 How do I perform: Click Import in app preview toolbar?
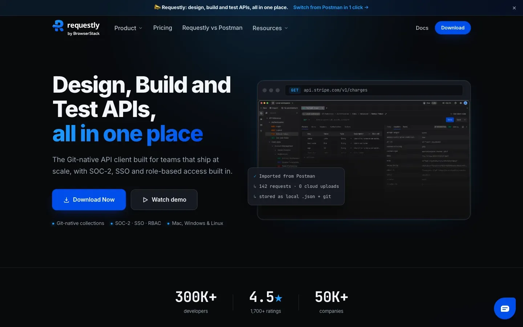[273, 108]
